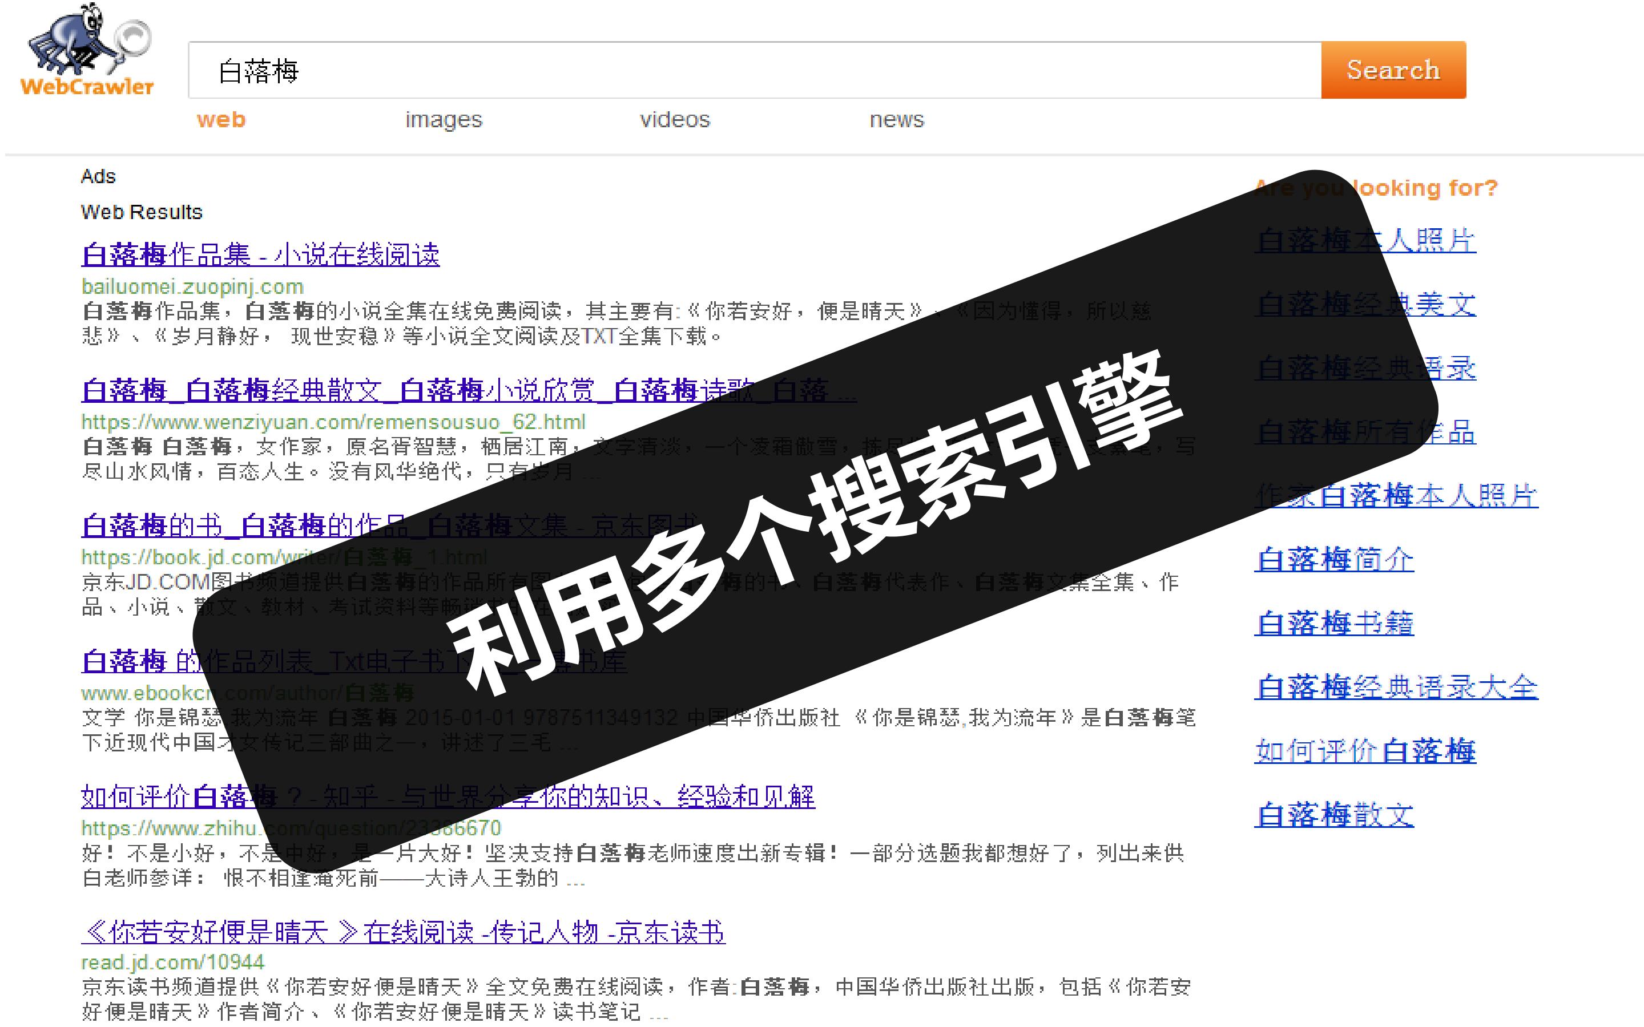Click the read.jd.com/10944 URL text
The width and height of the screenshot is (1644, 1027).
[172, 963]
